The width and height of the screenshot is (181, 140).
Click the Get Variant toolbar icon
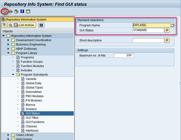(11, 11)
